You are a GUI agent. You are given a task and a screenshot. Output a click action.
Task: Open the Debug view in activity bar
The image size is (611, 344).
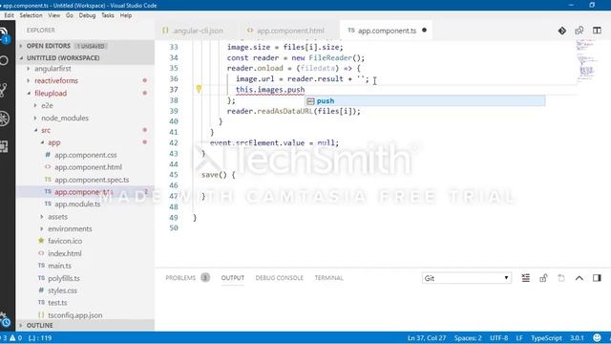4,118
